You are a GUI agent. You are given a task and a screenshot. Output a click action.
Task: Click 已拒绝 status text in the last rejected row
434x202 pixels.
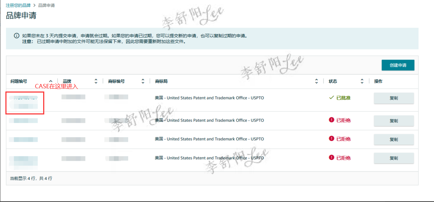click(343, 158)
